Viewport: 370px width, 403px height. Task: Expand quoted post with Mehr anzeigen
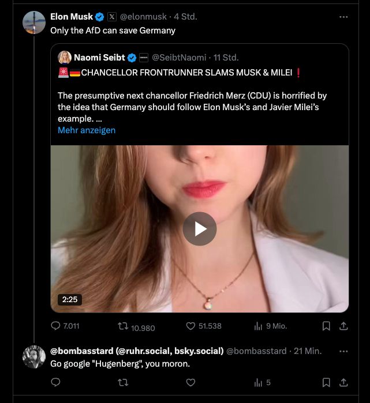coord(87,130)
